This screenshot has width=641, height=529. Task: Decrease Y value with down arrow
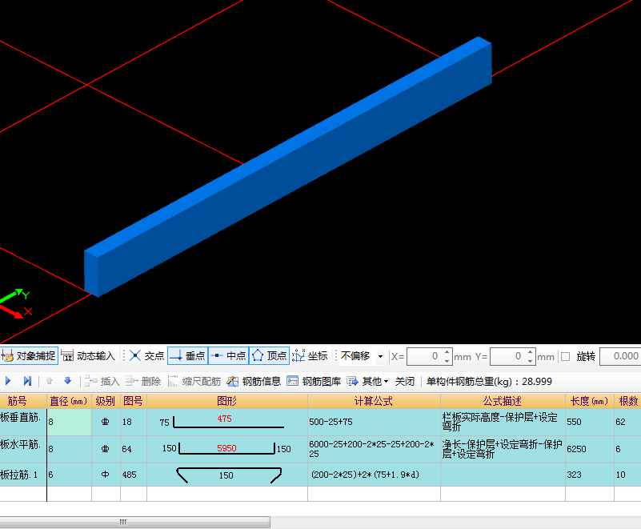(531, 361)
